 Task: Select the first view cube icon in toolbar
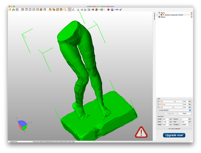pos(23,10)
